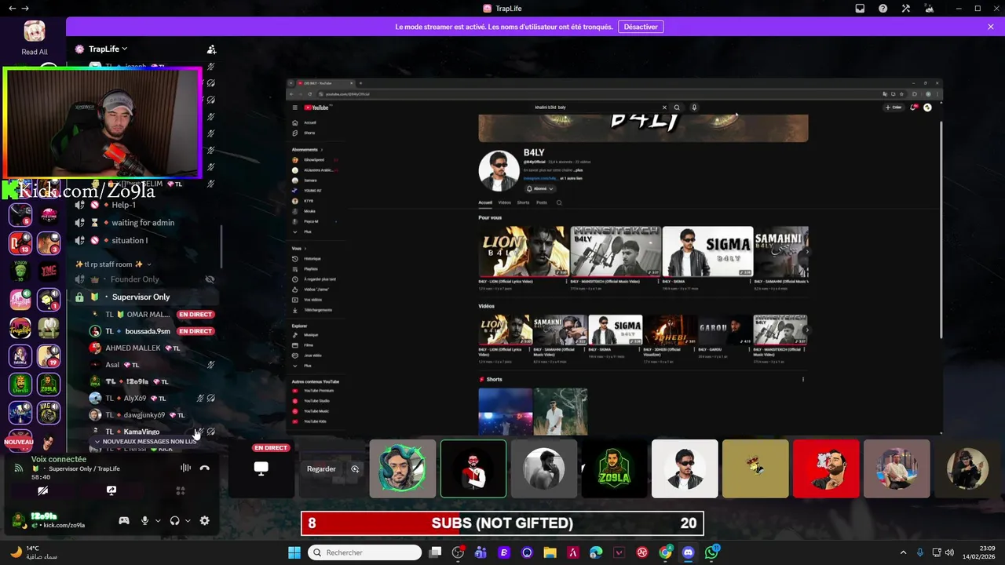Open the Windows Start menu
Screen dimensions: 1005x565
pos(294,552)
